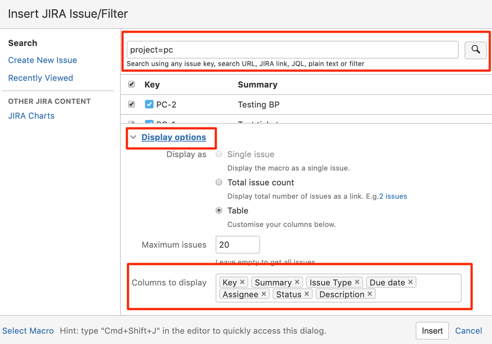The height and width of the screenshot is (344, 492).
Task: Select the Single issue radio option
Action: (219, 154)
